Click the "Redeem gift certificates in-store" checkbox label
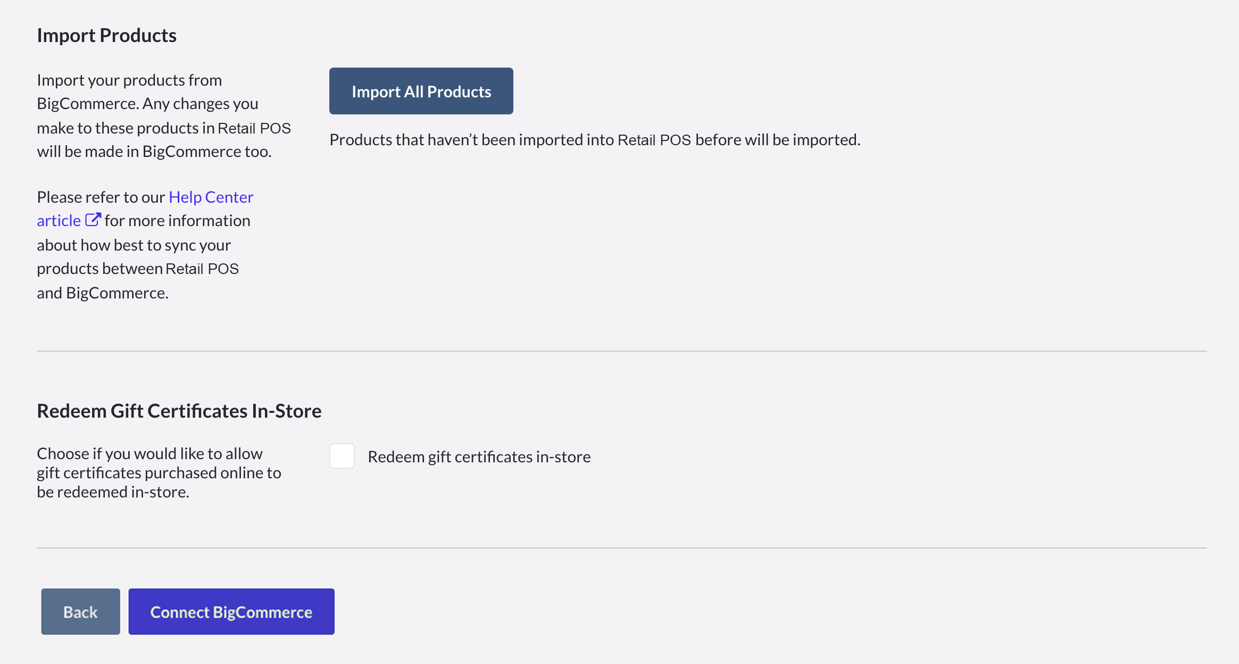1239x664 pixels. (x=479, y=457)
